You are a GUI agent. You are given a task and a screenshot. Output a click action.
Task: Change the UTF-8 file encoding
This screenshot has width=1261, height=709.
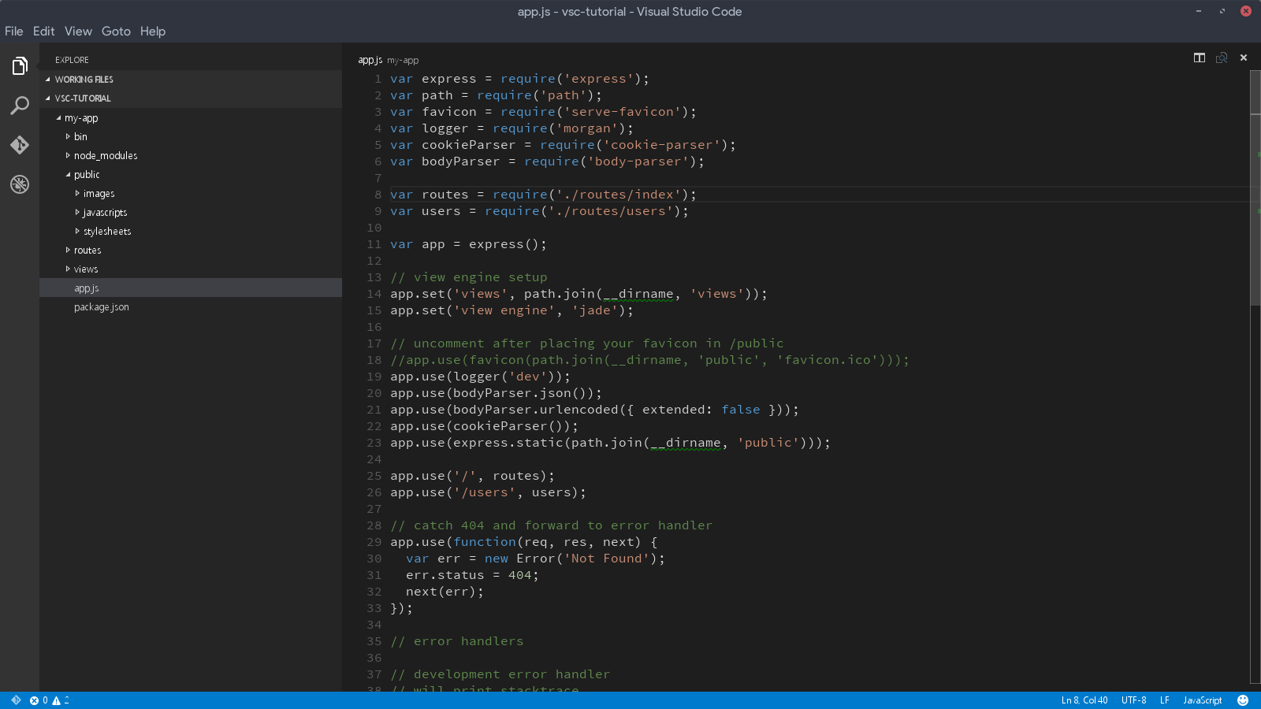(x=1134, y=700)
